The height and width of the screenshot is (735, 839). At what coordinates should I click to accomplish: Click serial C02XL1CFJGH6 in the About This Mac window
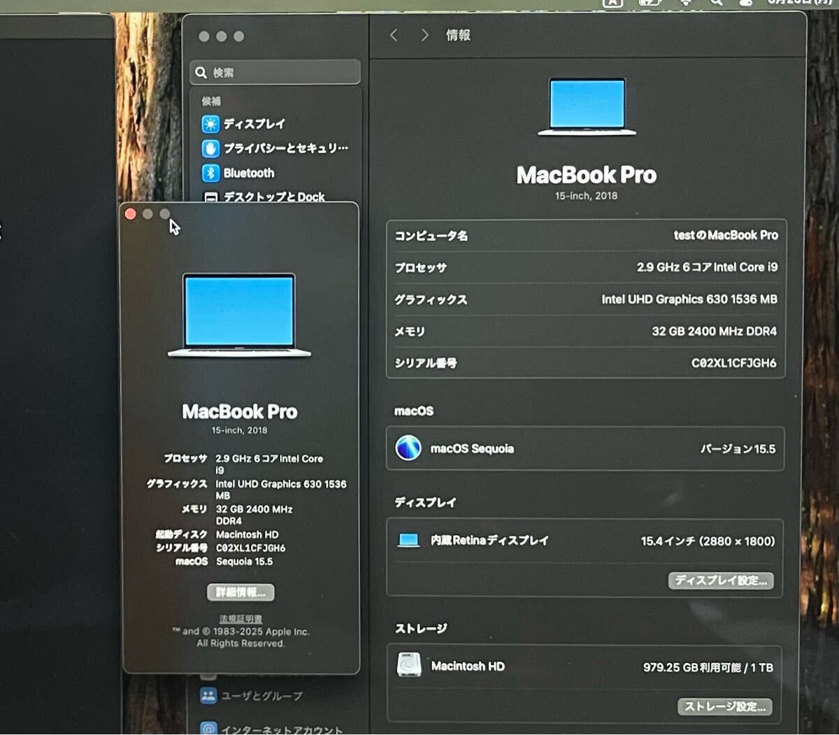tap(250, 548)
